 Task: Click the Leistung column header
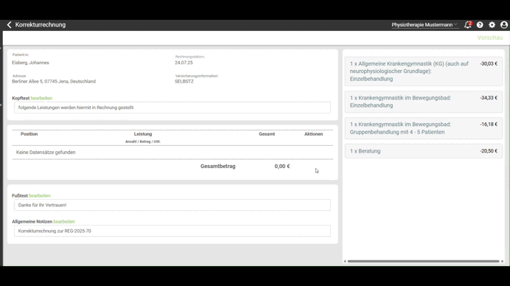[x=143, y=134]
